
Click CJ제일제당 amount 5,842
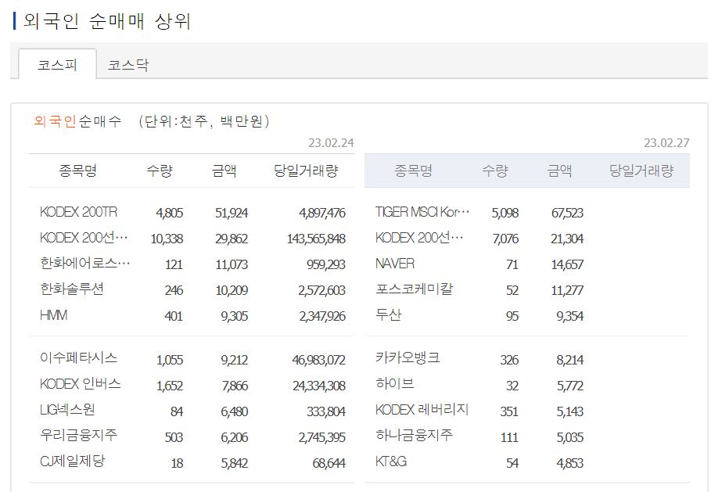click(x=235, y=463)
